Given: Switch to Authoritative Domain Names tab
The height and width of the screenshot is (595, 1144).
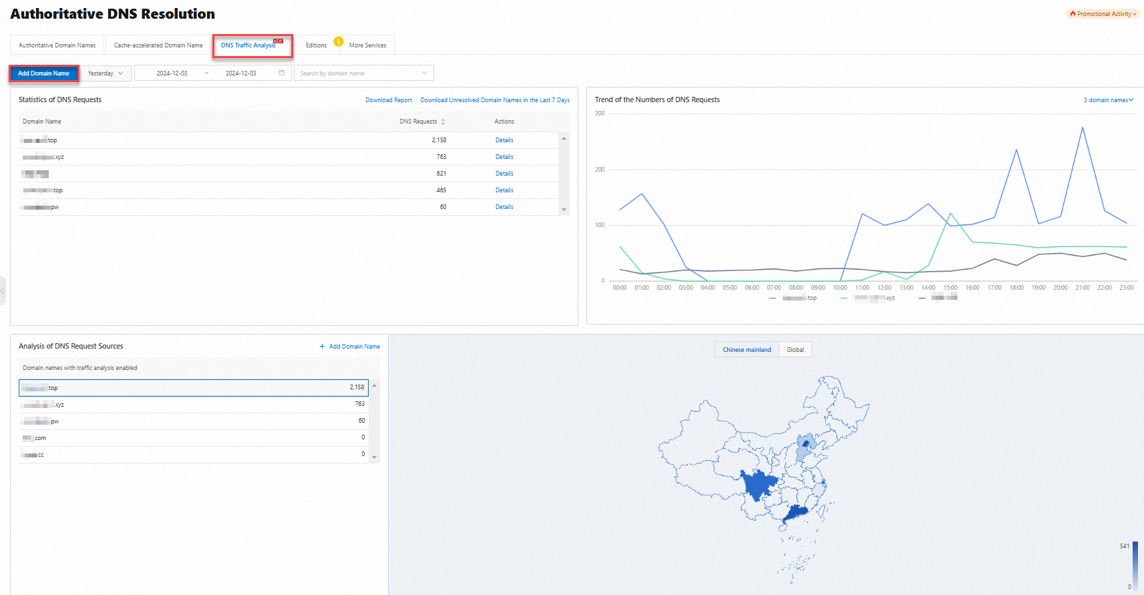Looking at the screenshot, I should pos(57,45).
